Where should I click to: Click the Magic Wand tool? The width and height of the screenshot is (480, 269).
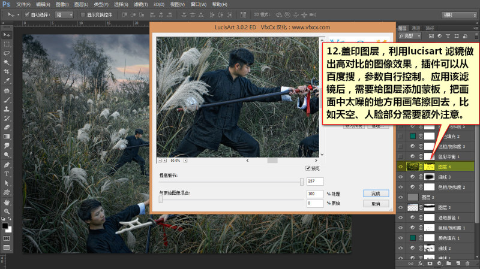(7, 62)
